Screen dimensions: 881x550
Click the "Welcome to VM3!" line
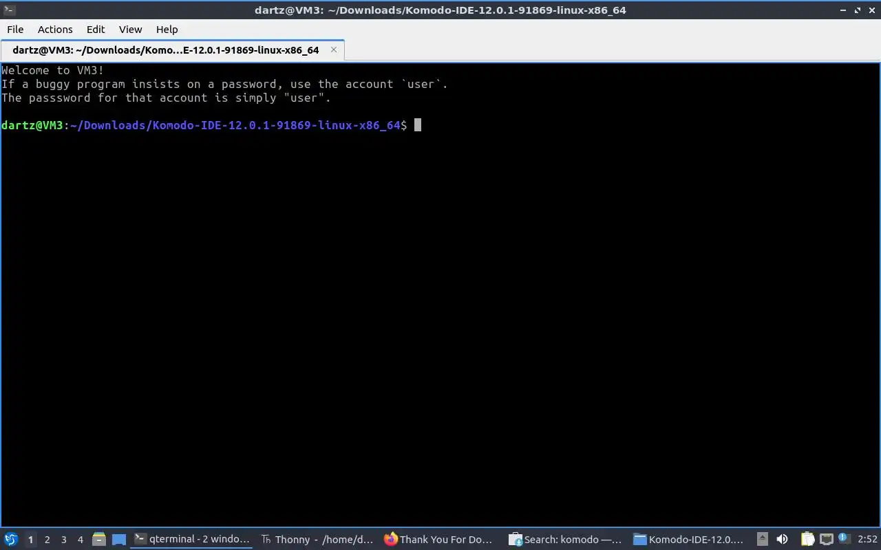[x=52, y=70]
